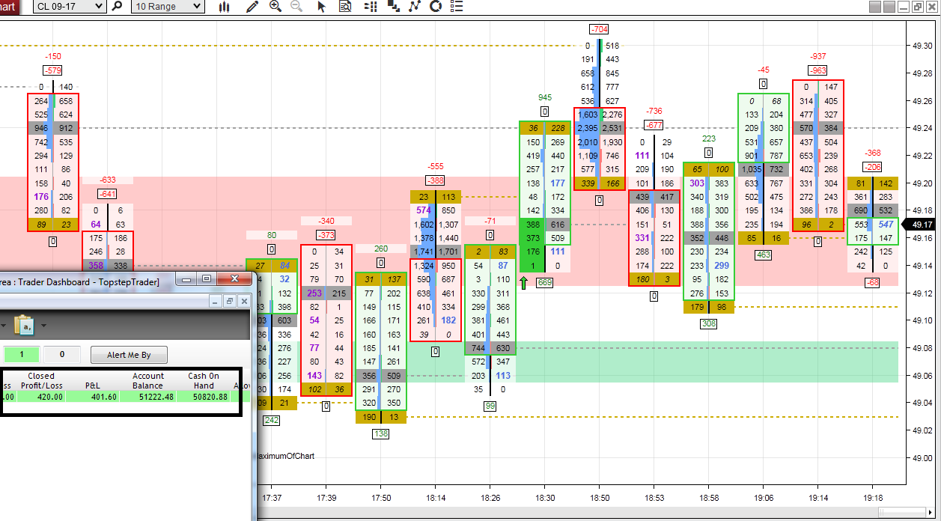Click the zoom in magnifier icon

point(275,6)
